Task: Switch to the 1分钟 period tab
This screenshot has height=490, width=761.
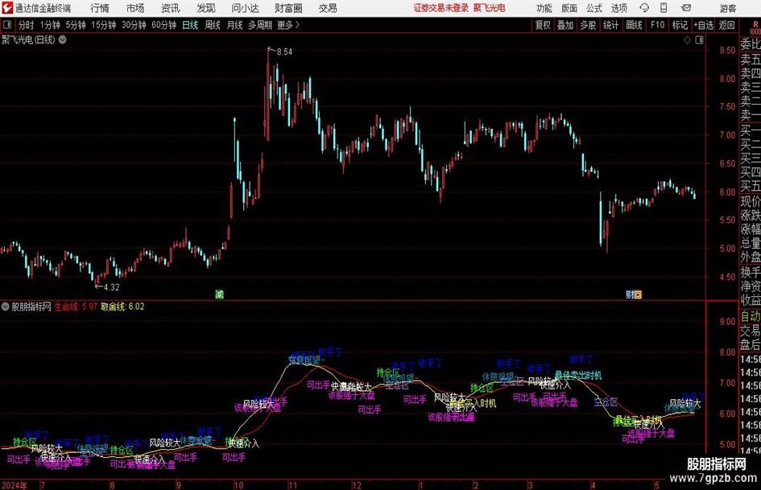Action: 50,25
